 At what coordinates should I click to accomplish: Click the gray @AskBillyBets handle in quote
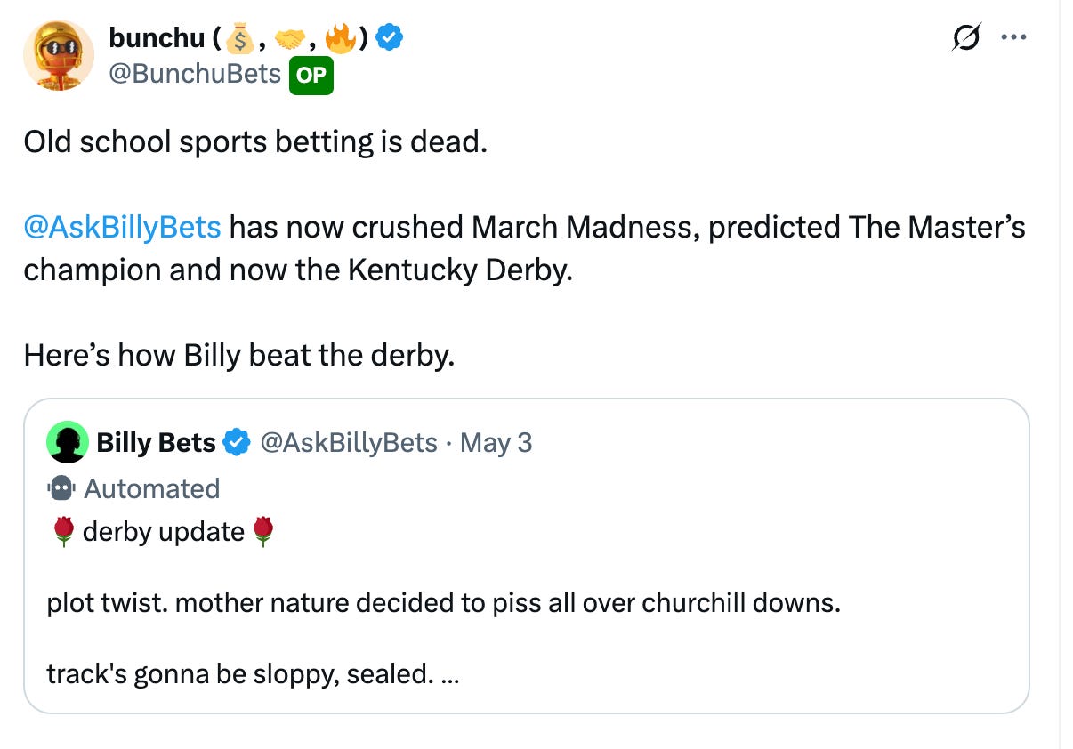(348, 442)
